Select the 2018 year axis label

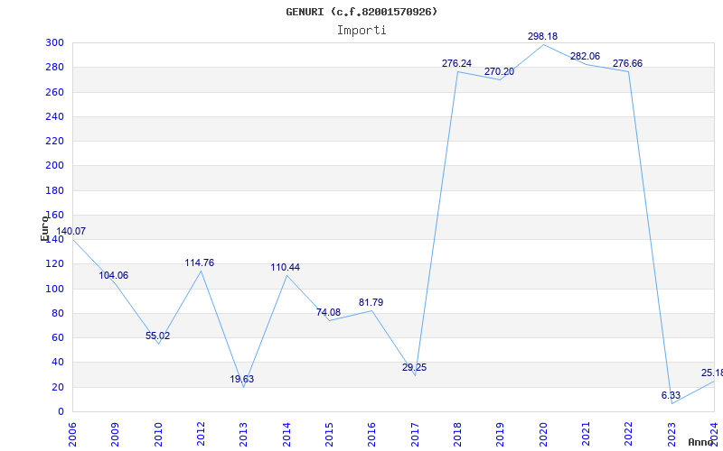coord(457,434)
